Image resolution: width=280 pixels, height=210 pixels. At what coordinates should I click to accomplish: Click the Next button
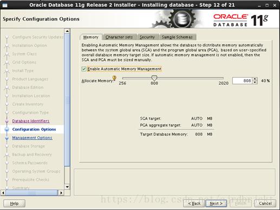click(x=216, y=204)
